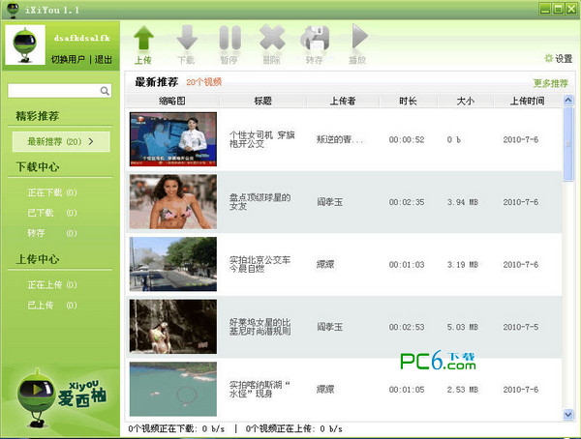581x439 pixels.
Task: Click the green Upload (上传) arrow icon
Action: pos(143,39)
